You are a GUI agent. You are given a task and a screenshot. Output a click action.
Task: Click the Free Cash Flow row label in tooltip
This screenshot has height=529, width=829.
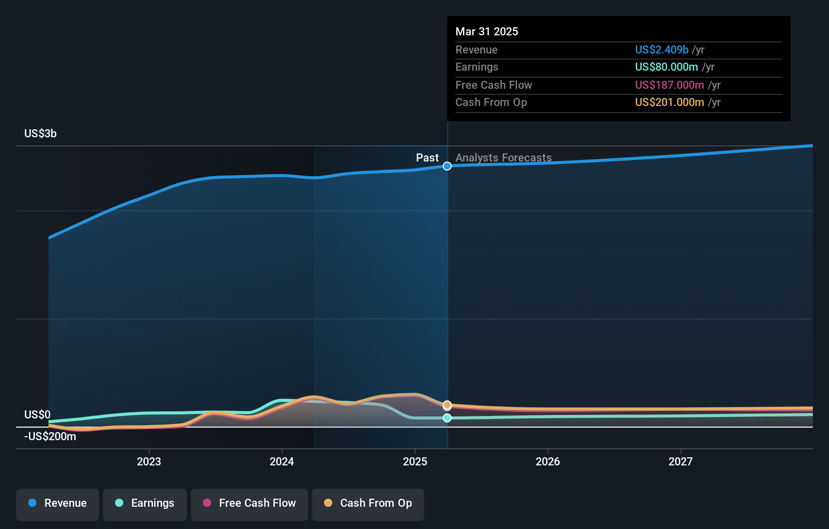tap(493, 85)
